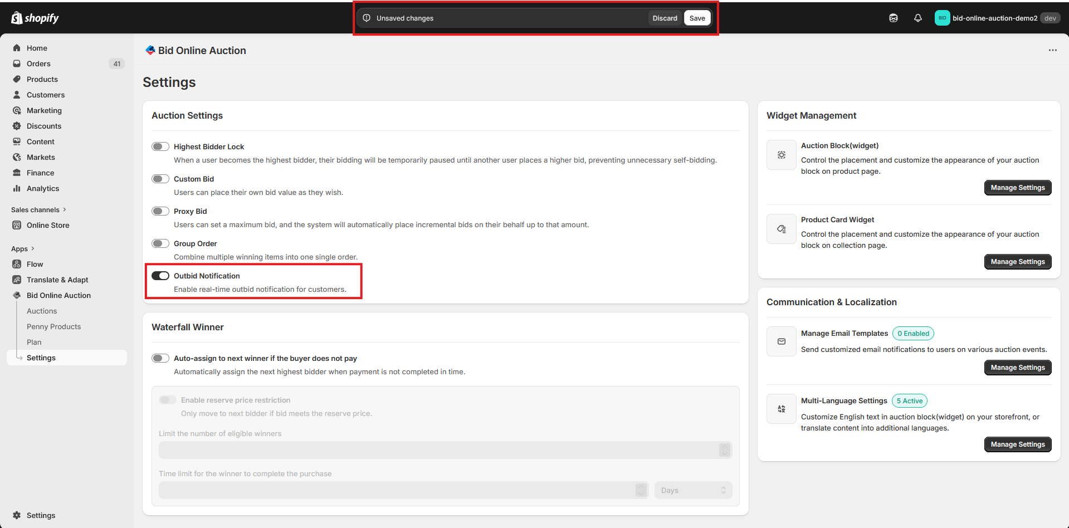Viewport: 1069px width, 528px height.
Task: Click the Shopify logo in the top bar
Action: click(35, 18)
